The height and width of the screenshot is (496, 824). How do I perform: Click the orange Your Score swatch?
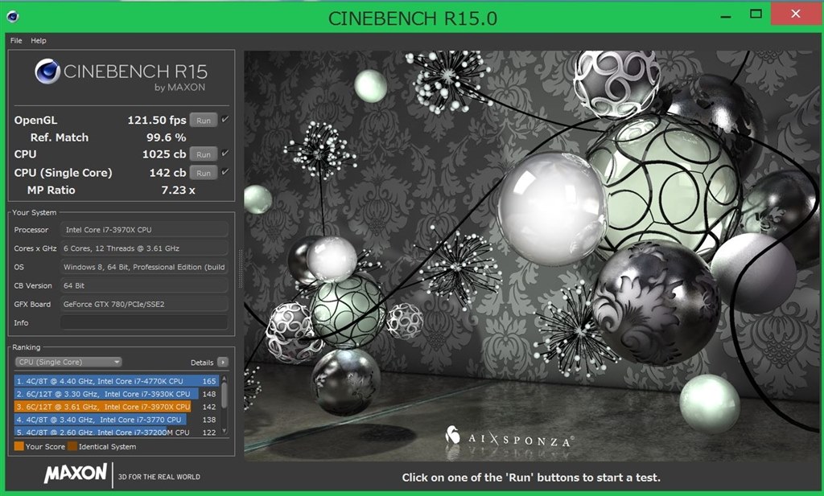point(19,447)
